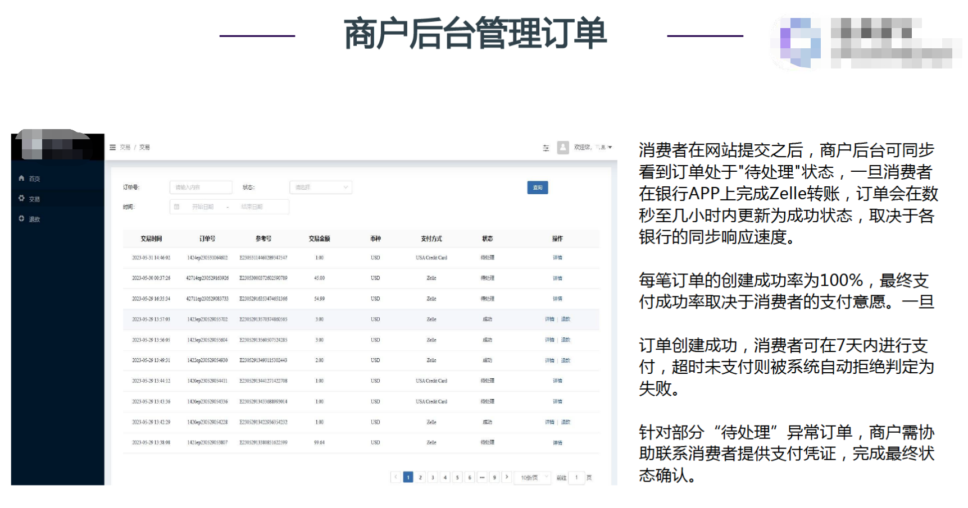Expand the welcome user dropdown arrow
Viewport: 968px width, 508px height.
(x=610, y=147)
